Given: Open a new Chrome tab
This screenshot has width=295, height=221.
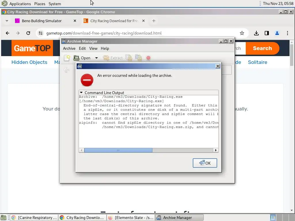Looking at the screenshot, I should tap(154, 21).
